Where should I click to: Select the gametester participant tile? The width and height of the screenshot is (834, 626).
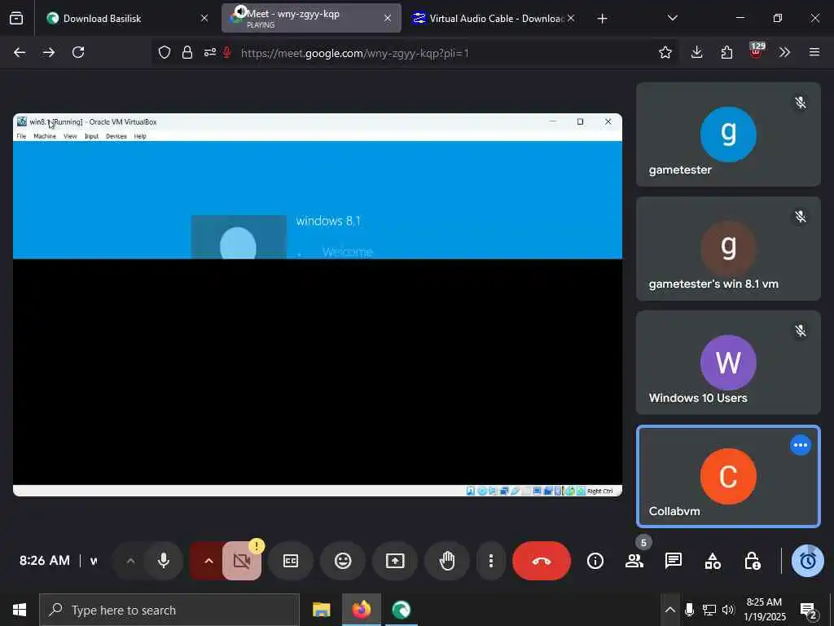coord(728,134)
